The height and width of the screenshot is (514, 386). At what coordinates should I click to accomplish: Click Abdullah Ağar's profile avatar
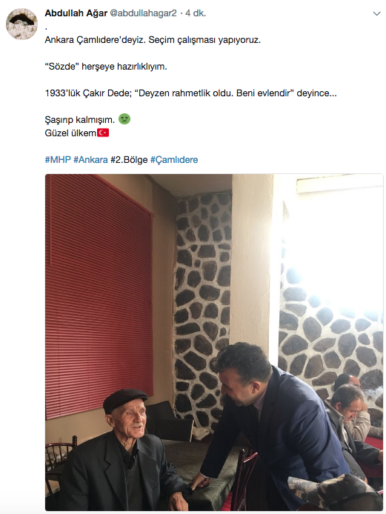21,24
